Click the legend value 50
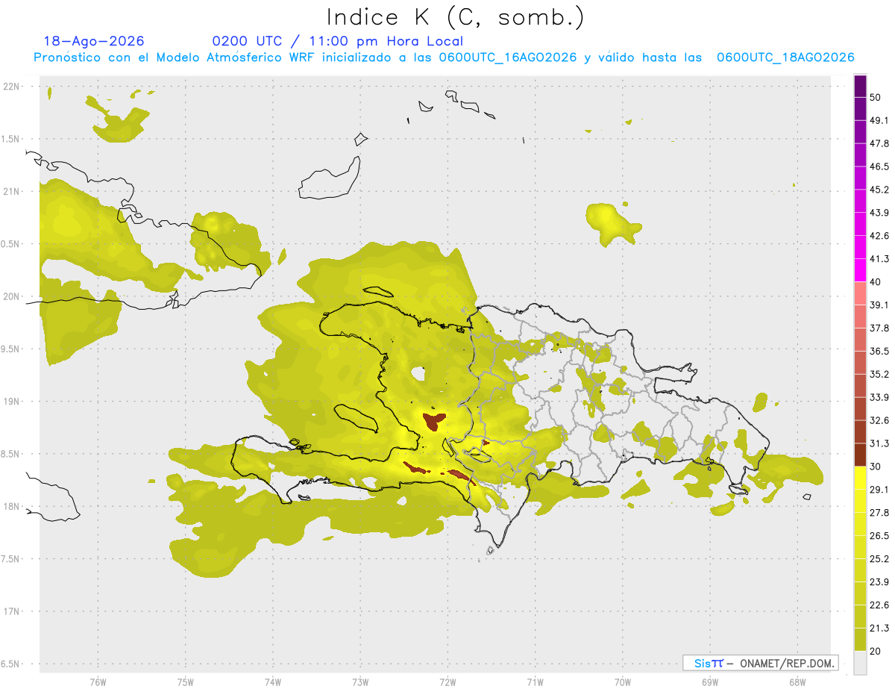Screen dimensions: 895x692 pyautogui.click(x=876, y=97)
